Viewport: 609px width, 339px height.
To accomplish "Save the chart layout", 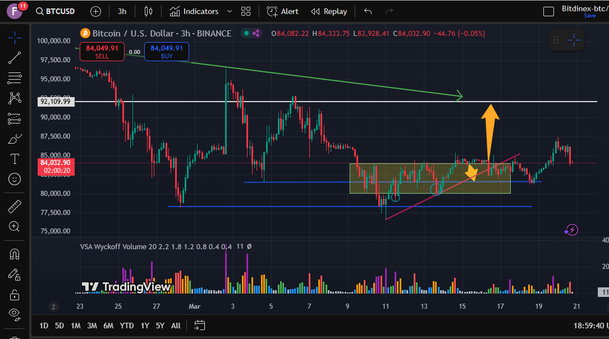I will click(x=589, y=16).
